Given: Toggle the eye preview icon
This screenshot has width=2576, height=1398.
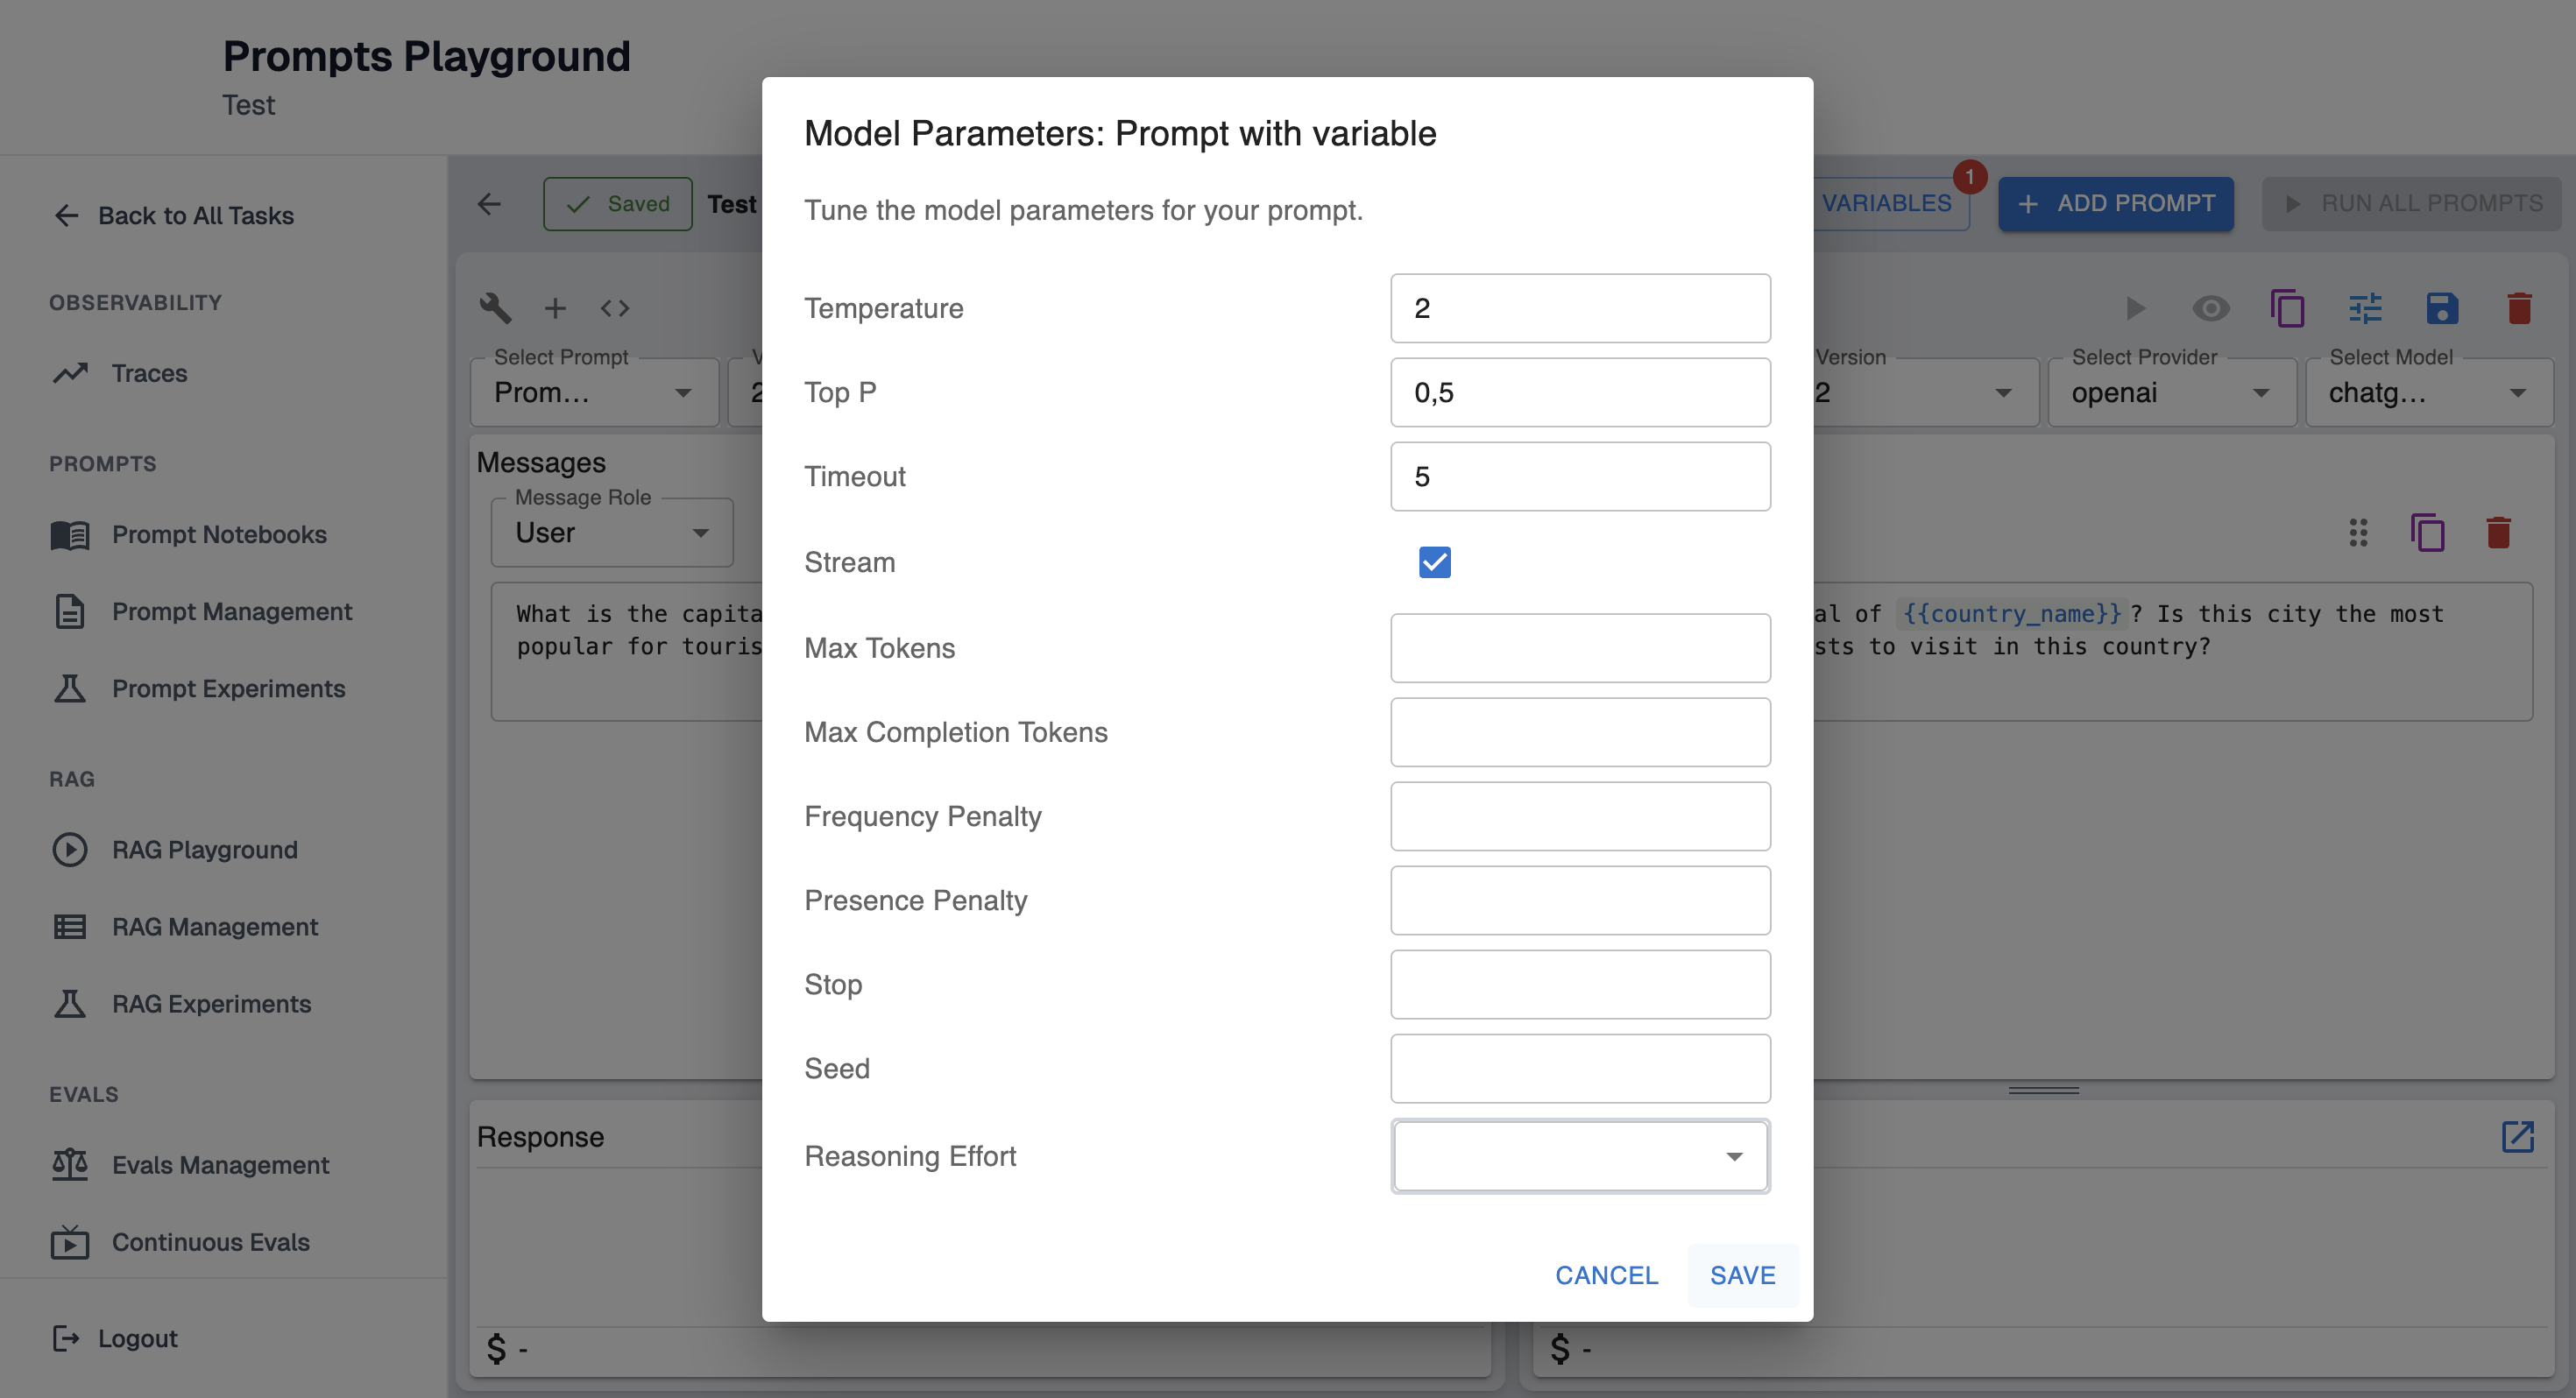Looking at the screenshot, I should pyautogui.click(x=2210, y=308).
